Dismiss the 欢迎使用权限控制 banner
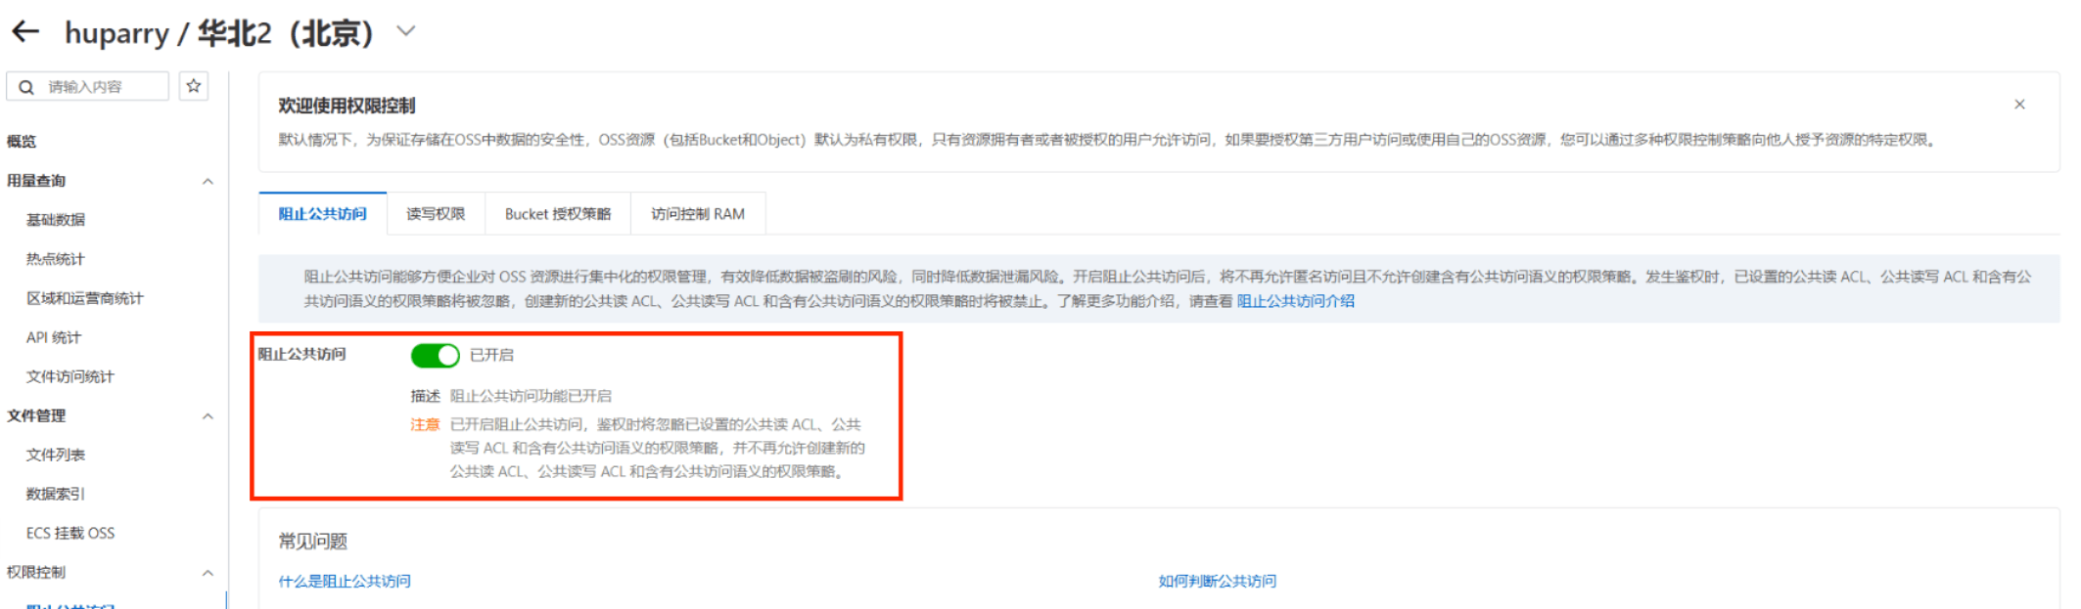 click(x=2019, y=104)
